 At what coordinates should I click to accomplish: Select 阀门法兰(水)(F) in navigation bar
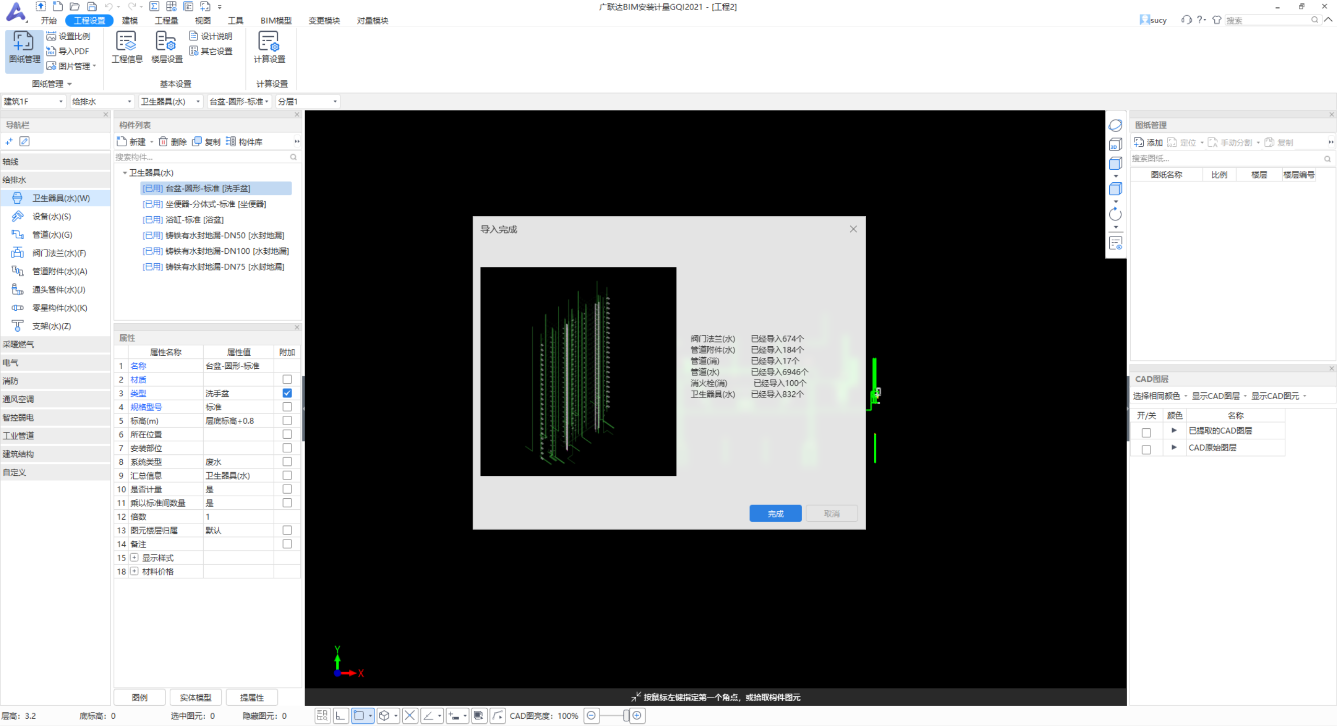click(55, 253)
